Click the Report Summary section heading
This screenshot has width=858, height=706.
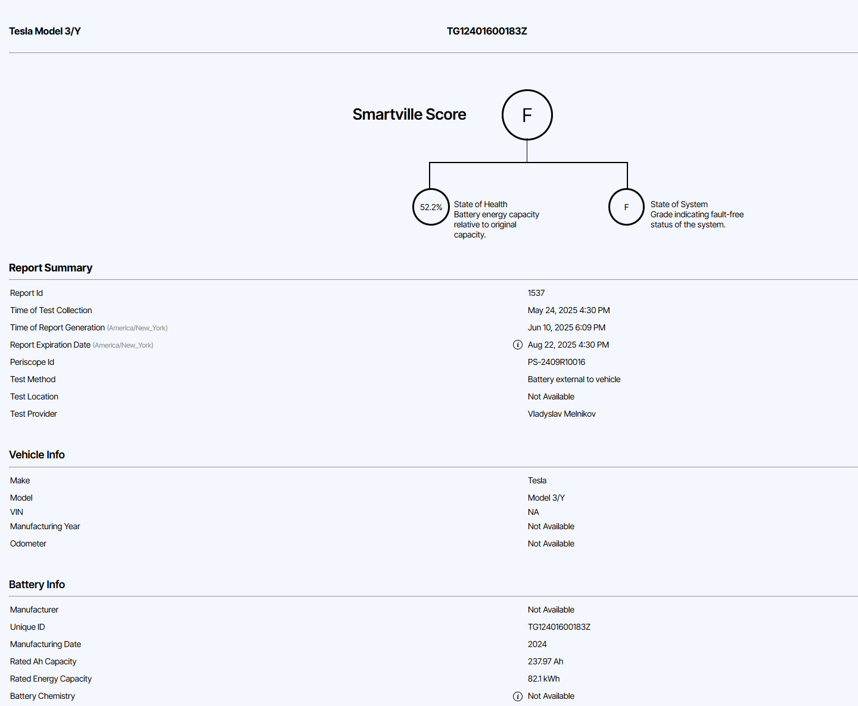(x=51, y=268)
